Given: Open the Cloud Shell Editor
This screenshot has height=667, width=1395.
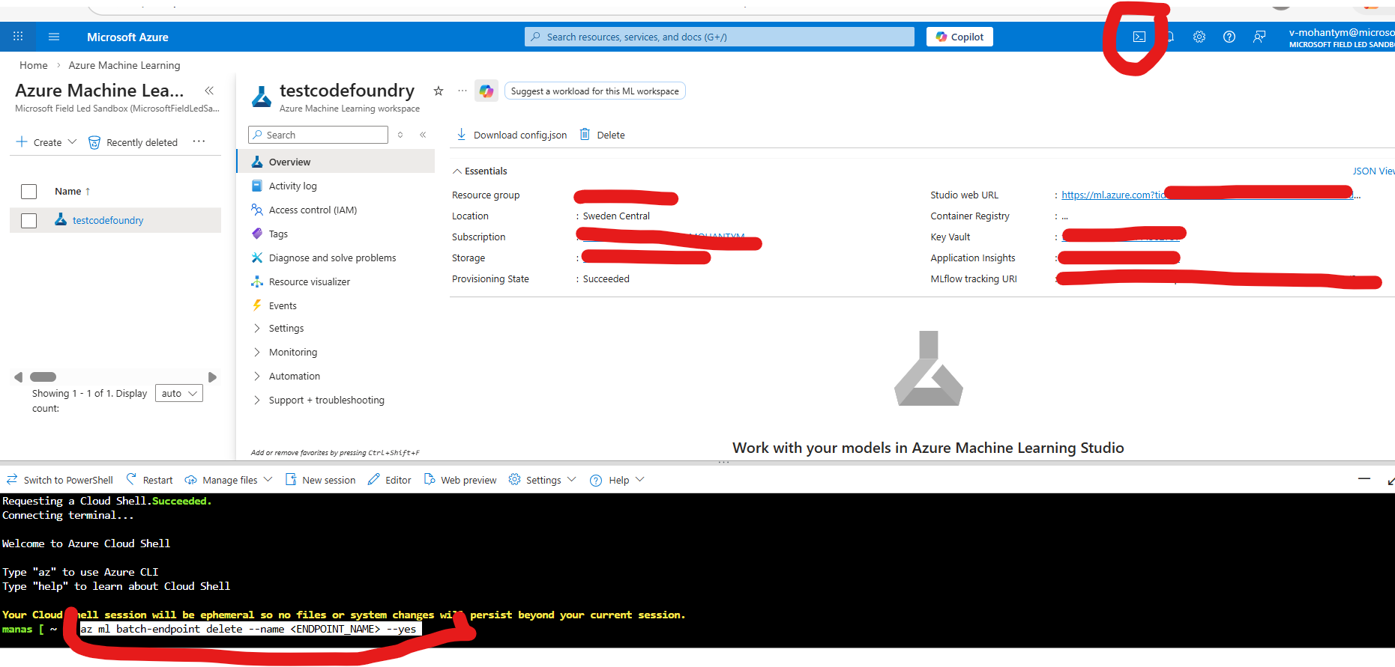Looking at the screenshot, I should [x=390, y=480].
